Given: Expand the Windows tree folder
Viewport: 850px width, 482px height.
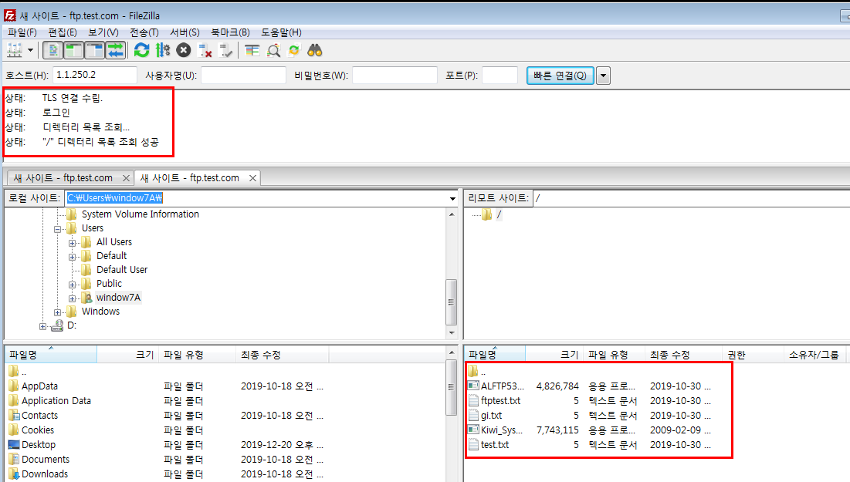Looking at the screenshot, I should [x=57, y=312].
